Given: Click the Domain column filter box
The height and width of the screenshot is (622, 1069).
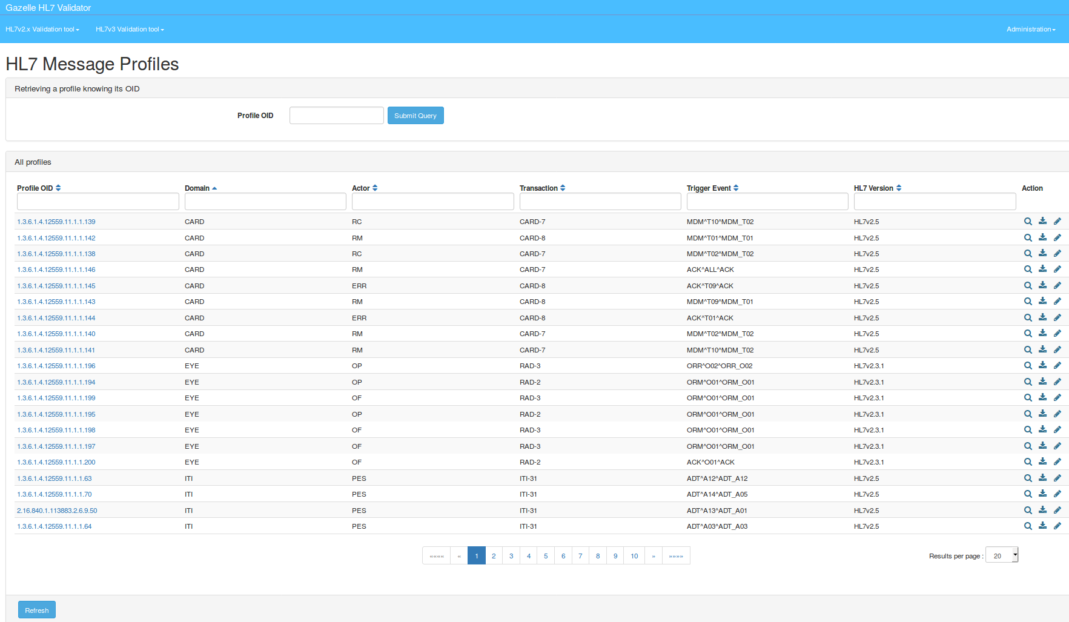Looking at the screenshot, I should pos(265,202).
